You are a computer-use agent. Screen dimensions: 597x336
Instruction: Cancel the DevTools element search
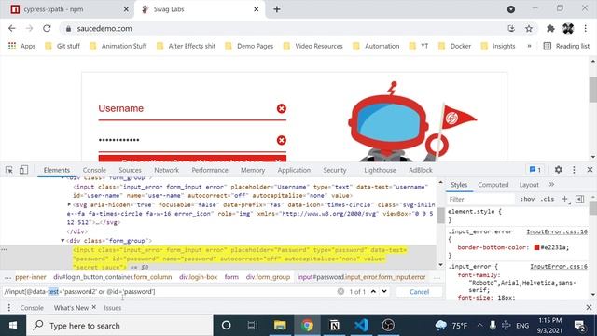[419, 292]
